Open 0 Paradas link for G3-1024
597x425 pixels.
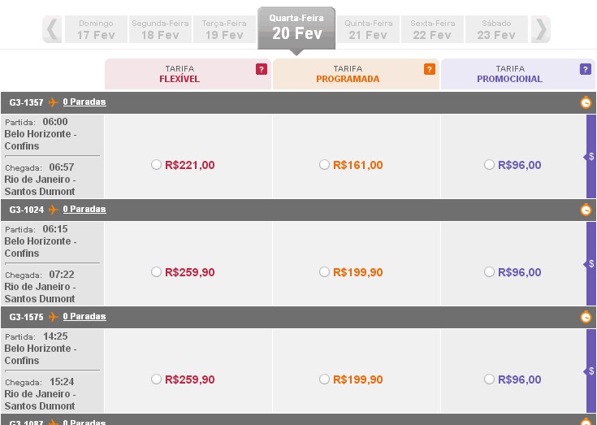click(x=84, y=210)
